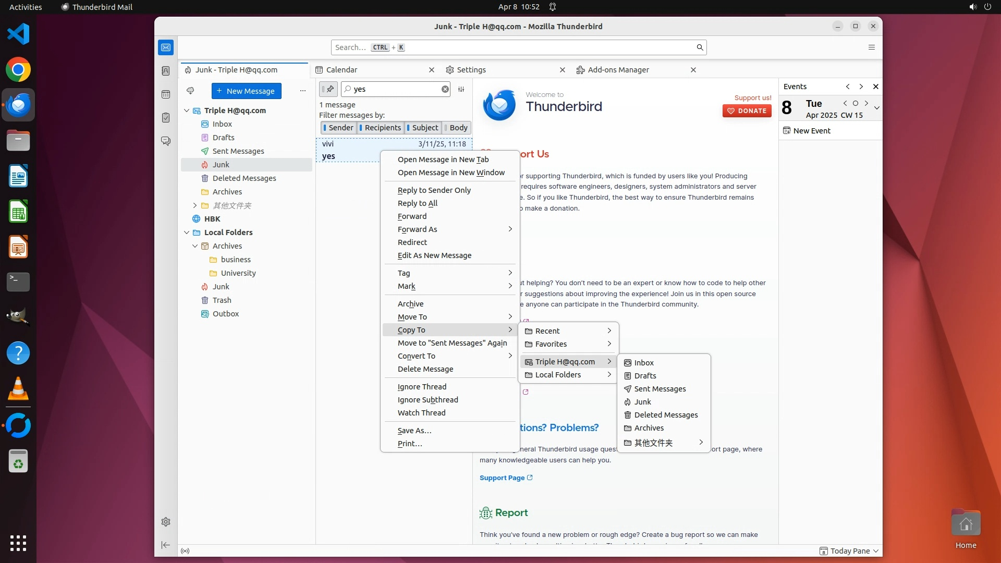Click the settings gear in spaces toolbar
This screenshot has height=563, width=1001.
click(166, 522)
